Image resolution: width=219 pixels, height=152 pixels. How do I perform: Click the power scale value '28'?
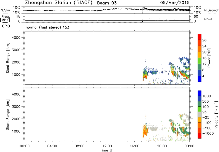pyautogui.click(x=204, y=40)
